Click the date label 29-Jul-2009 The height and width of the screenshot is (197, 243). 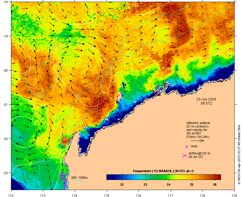coord(206,99)
